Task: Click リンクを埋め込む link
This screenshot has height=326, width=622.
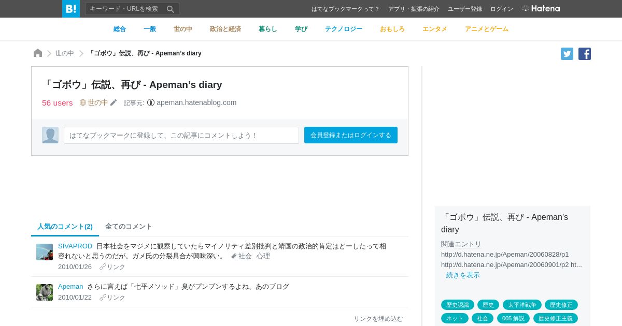Action: click(x=378, y=319)
